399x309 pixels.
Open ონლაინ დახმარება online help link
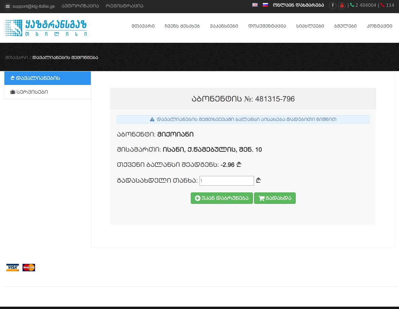click(x=298, y=5)
